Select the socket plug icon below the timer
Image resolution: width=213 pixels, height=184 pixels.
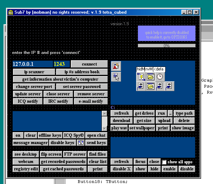tap(160, 86)
